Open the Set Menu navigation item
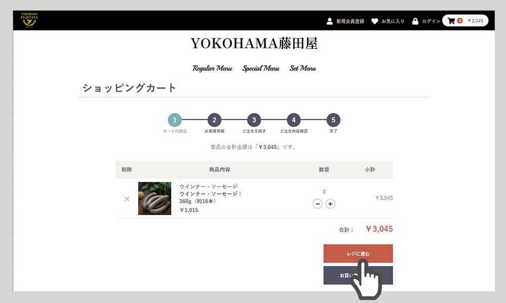506x303 pixels. (303, 68)
